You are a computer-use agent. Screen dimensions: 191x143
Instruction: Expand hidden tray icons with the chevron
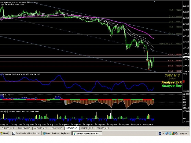point(163,134)
